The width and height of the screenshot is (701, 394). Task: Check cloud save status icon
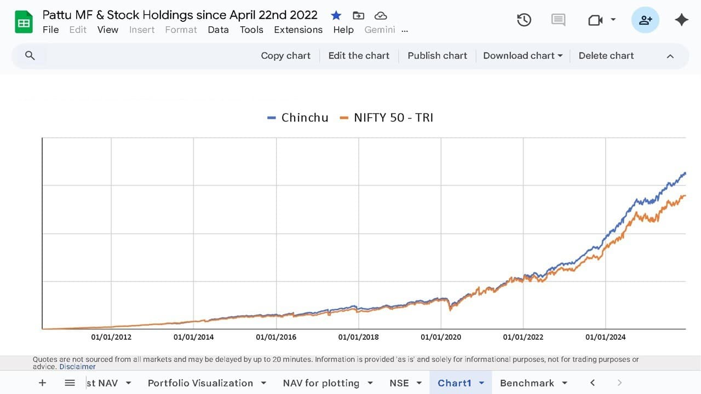pyautogui.click(x=380, y=15)
